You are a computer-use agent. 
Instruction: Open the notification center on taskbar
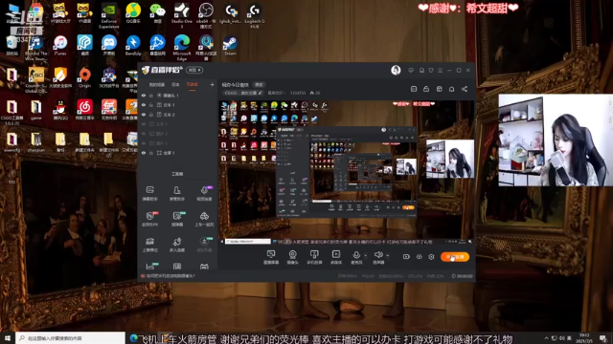click(603, 337)
